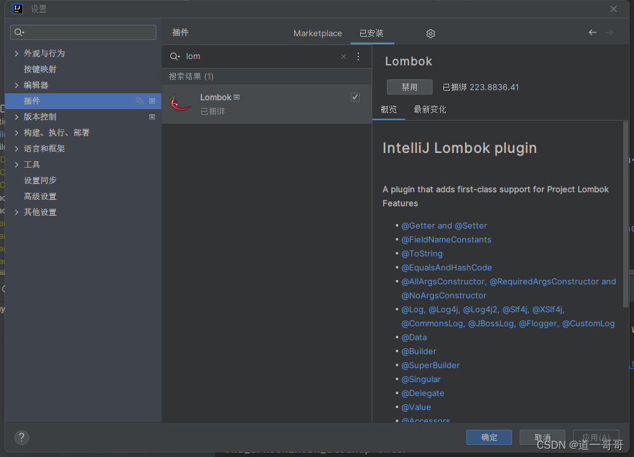This screenshot has height=457, width=634.
Task: Click the back navigation arrow
Action: [x=592, y=32]
